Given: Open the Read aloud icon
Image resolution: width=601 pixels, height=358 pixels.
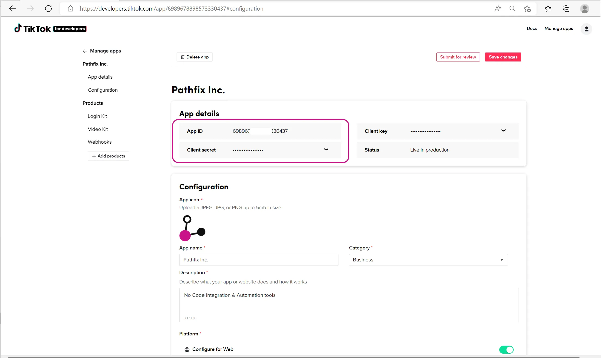Looking at the screenshot, I should point(498,8).
